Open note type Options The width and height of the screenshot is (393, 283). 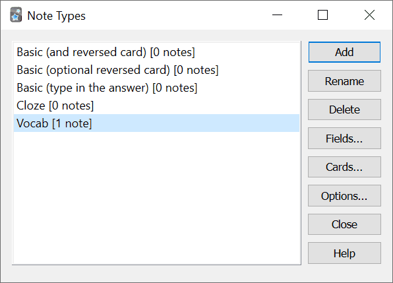(344, 196)
